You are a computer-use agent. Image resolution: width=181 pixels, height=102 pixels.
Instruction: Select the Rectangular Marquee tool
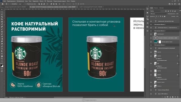click(2, 12)
